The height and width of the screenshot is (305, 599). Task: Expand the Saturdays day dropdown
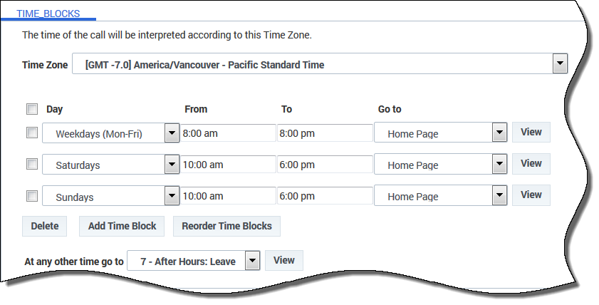pos(172,165)
